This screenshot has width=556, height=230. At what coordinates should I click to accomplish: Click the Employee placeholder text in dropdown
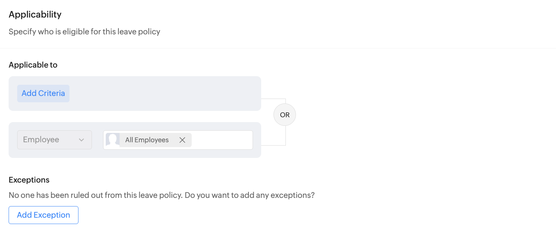pos(41,140)
